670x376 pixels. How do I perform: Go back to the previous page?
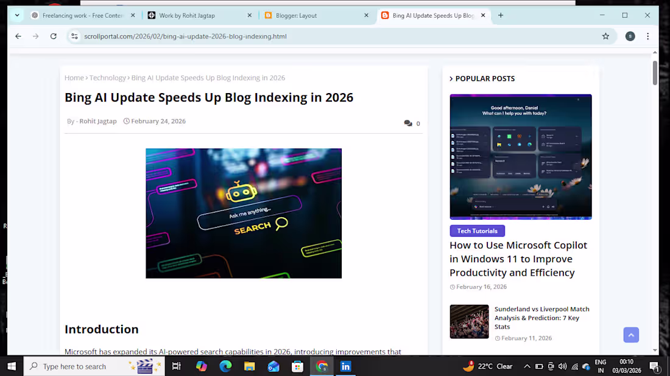pyautogui.click(x=18, y=37)
